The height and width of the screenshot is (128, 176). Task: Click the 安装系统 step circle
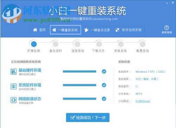(x=121, y=44)
